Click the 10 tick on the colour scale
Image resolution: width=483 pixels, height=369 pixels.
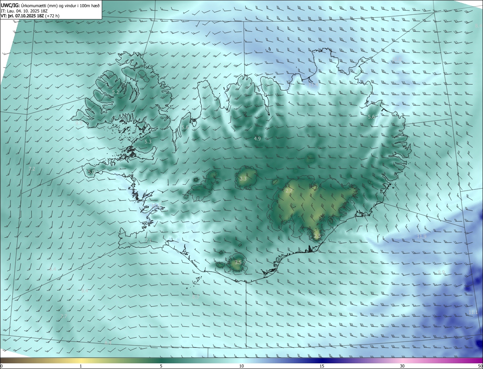point(241,366)
